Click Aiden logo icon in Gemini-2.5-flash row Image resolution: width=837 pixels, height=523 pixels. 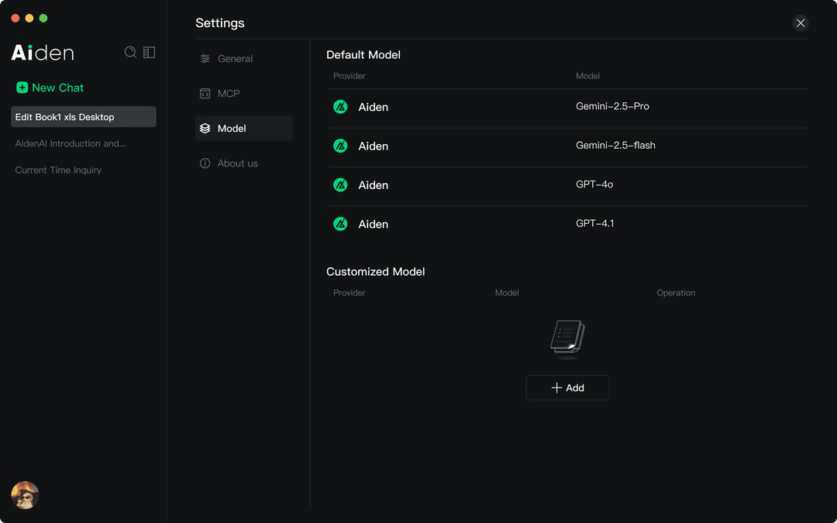tap(340, 146)
